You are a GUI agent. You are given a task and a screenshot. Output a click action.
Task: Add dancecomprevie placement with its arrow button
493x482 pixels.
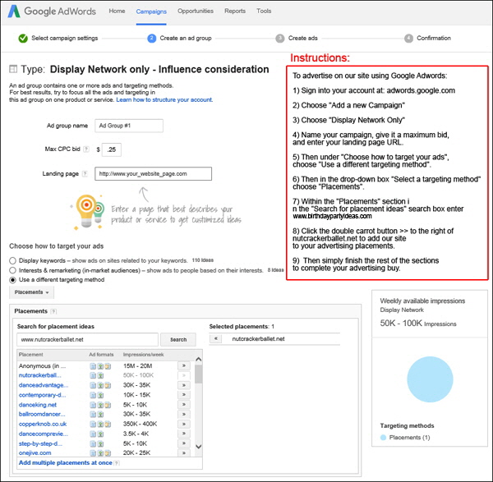[x=184, y=434]
